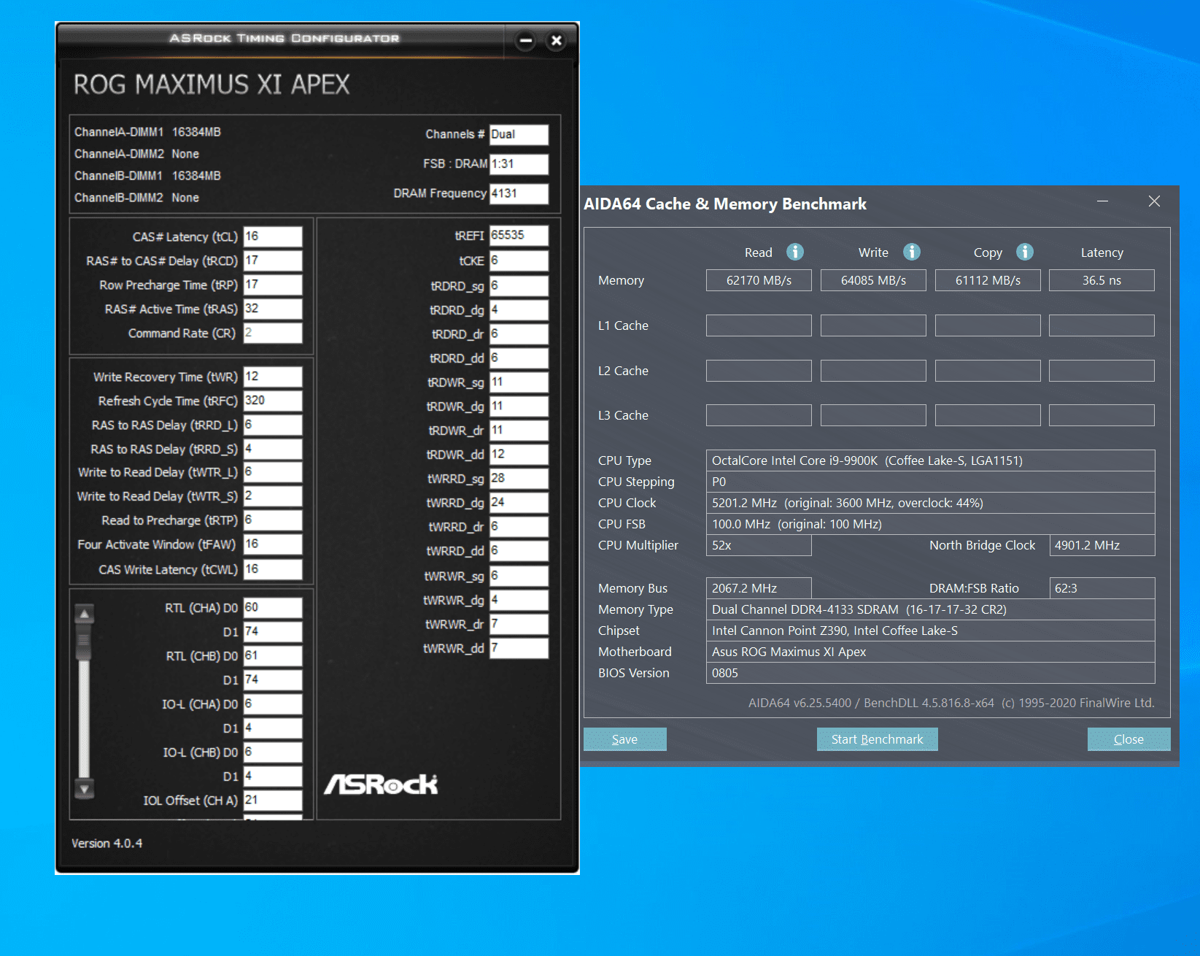This screenshot has width=1200, height=956.
Task: Click the L3 Cache Latency result box
Action: pyautogui.click(x=1102, y=415)
